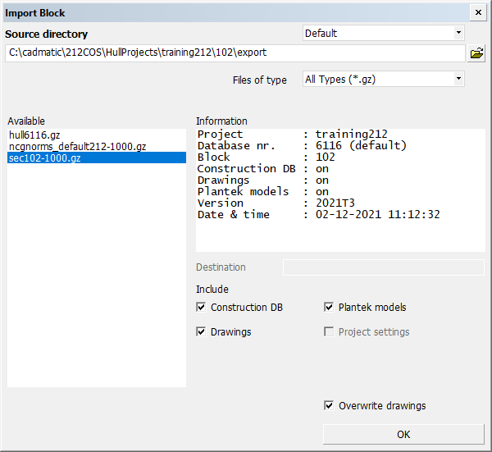Toggle the Construction DB checkbox

pos(201,307)
